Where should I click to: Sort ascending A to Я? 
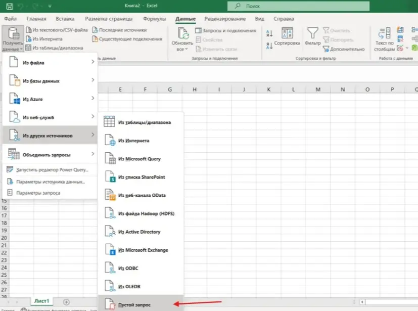[x=269, y=33]
